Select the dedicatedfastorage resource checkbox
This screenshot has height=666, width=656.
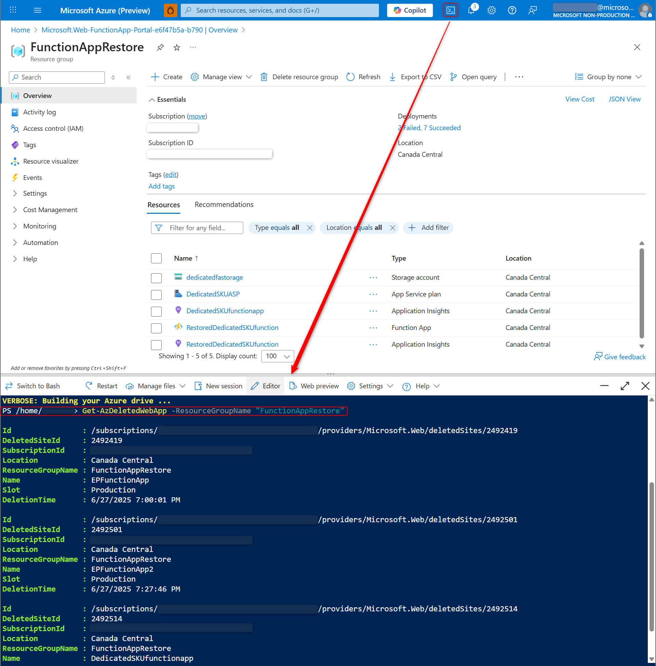coord(156,278)
